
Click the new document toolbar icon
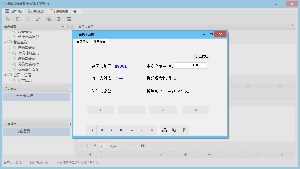tap(28, 19)
